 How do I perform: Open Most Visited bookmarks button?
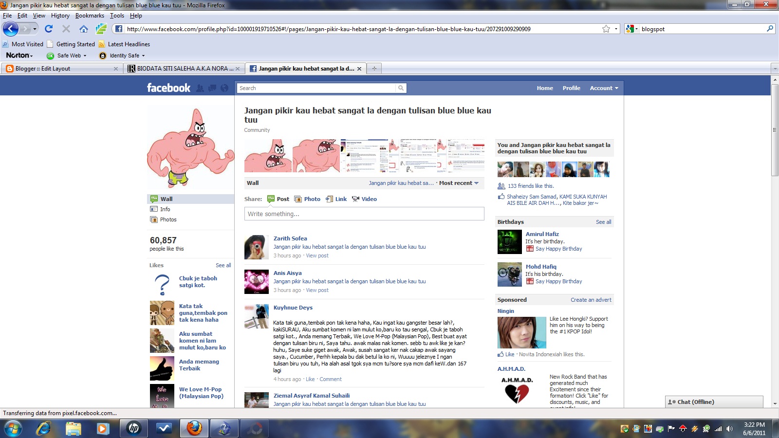(23, 44)
